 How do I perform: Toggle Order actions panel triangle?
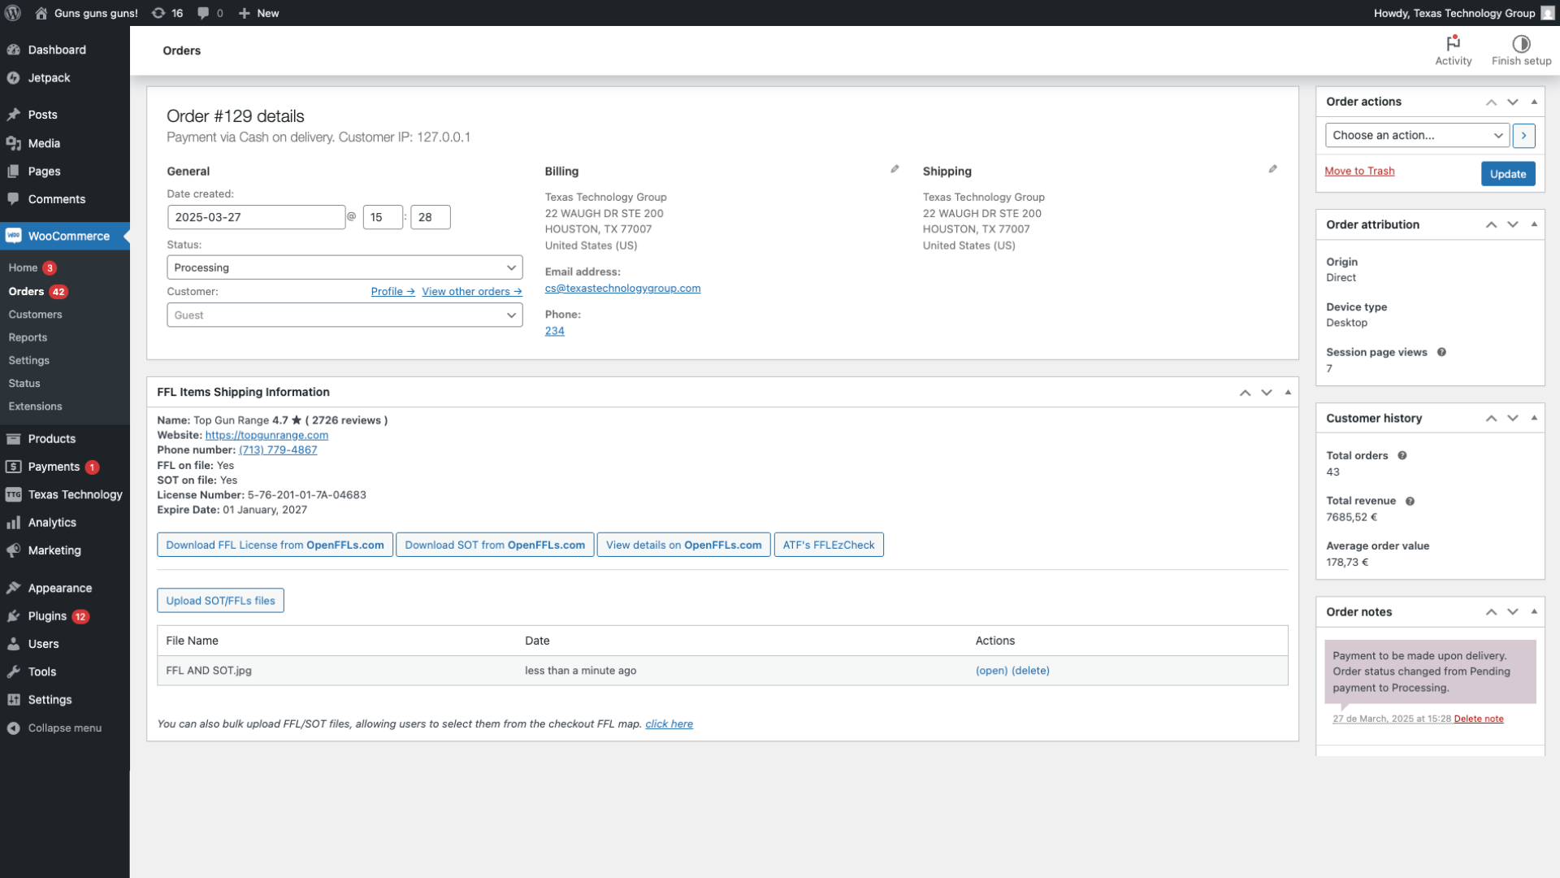(x=1534, y=102)
